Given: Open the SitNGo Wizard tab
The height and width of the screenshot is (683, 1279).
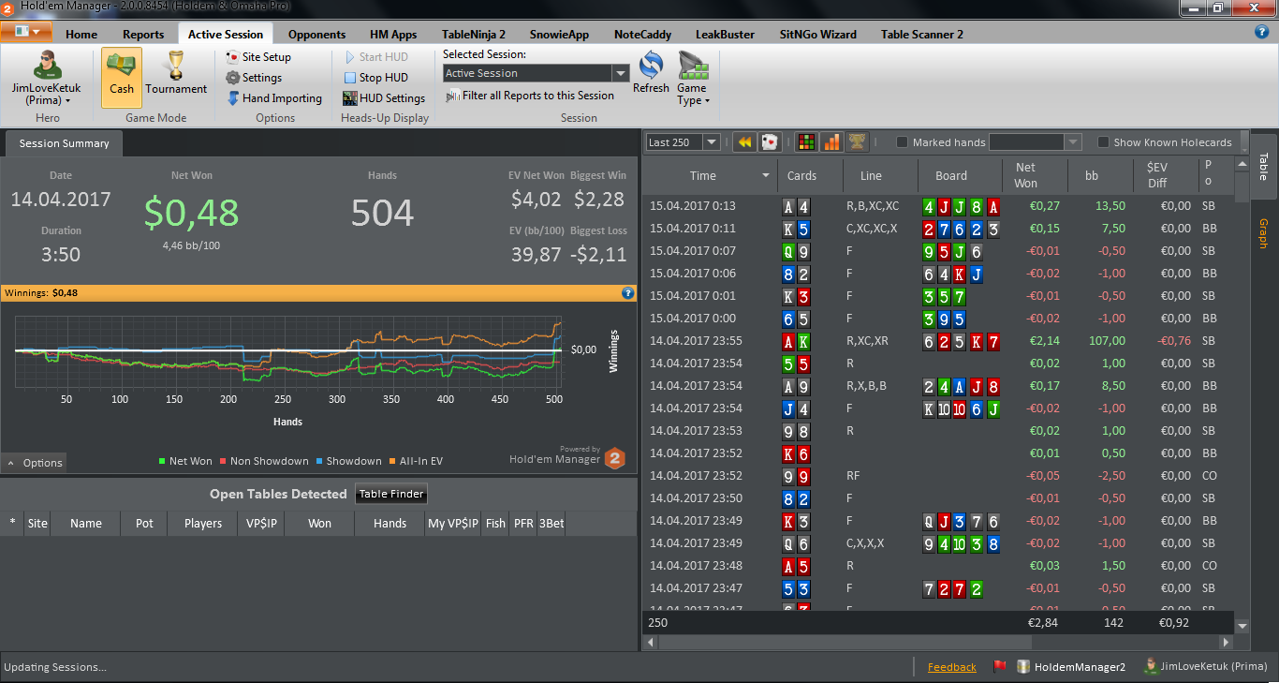Looking at the screenshot, I should (817, 35).
